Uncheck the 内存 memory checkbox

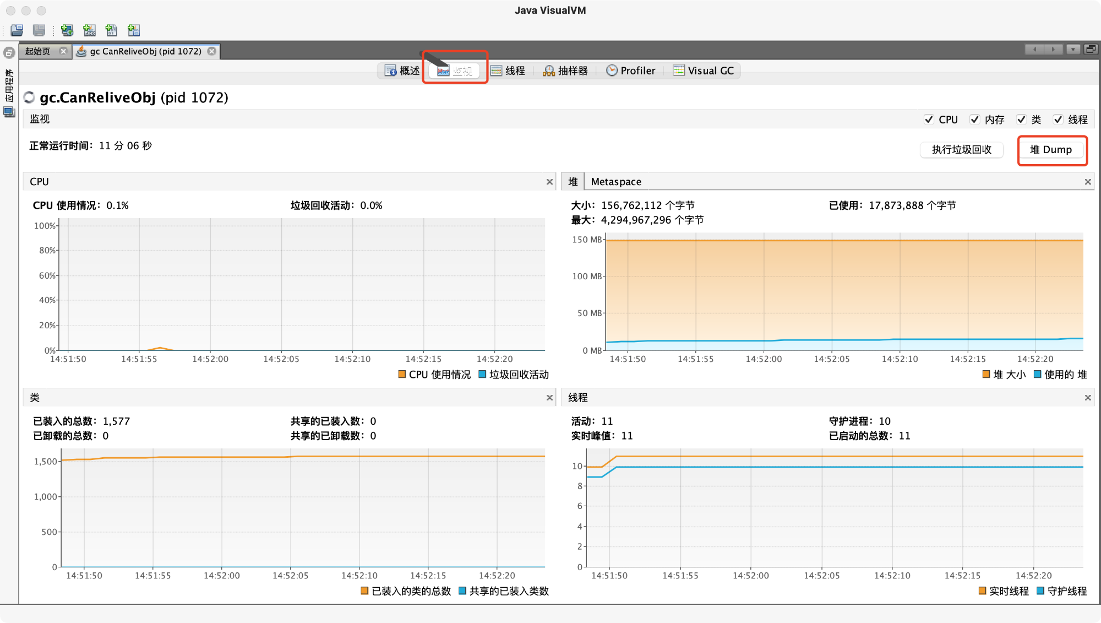tap(974, 120)
